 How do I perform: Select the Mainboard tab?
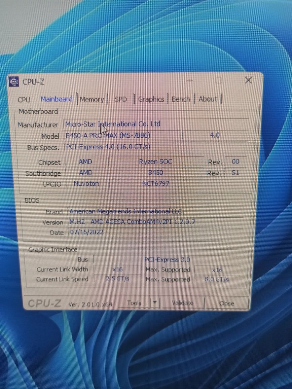57,99
